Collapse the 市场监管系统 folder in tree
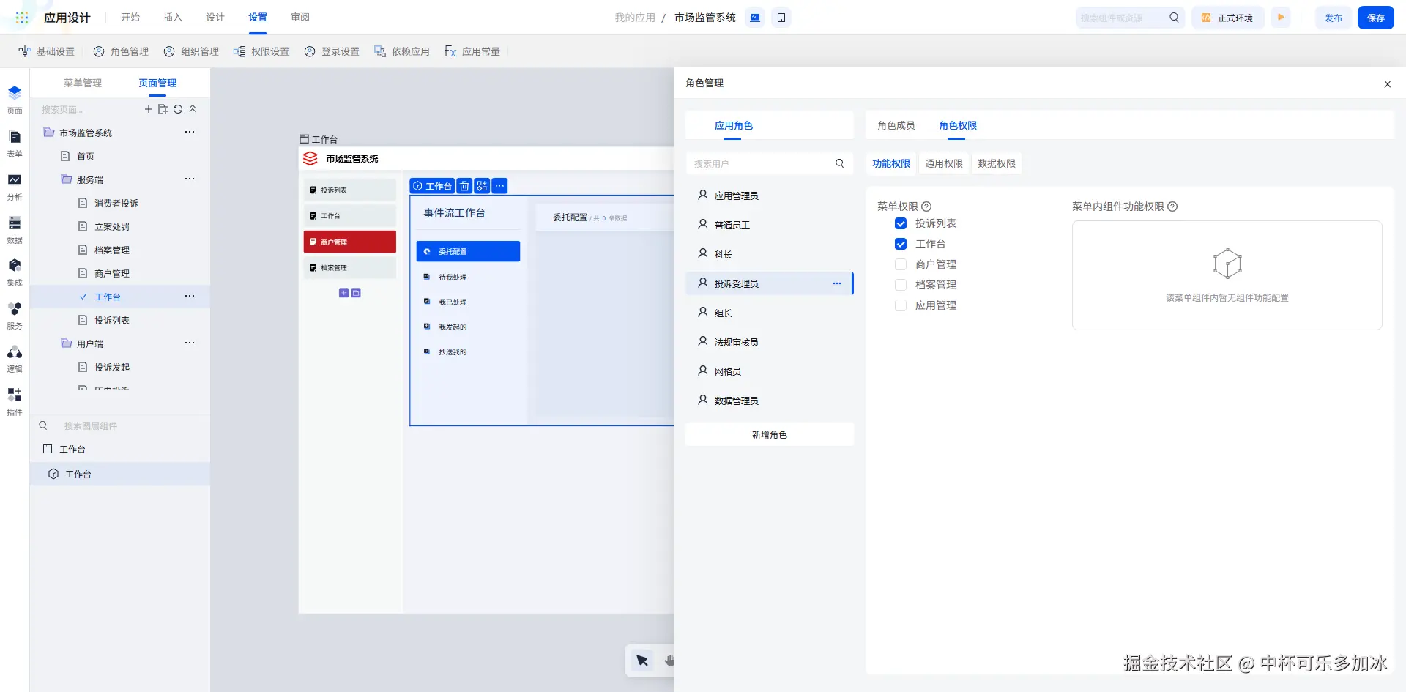 [49, 133]
